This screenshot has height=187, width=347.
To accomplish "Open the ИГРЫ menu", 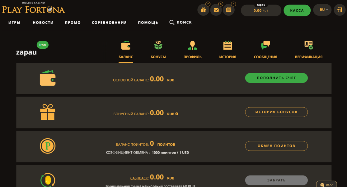I will pos(14,23).
